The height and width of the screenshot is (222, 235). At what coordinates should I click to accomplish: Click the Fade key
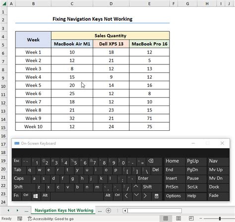(218, 196)
